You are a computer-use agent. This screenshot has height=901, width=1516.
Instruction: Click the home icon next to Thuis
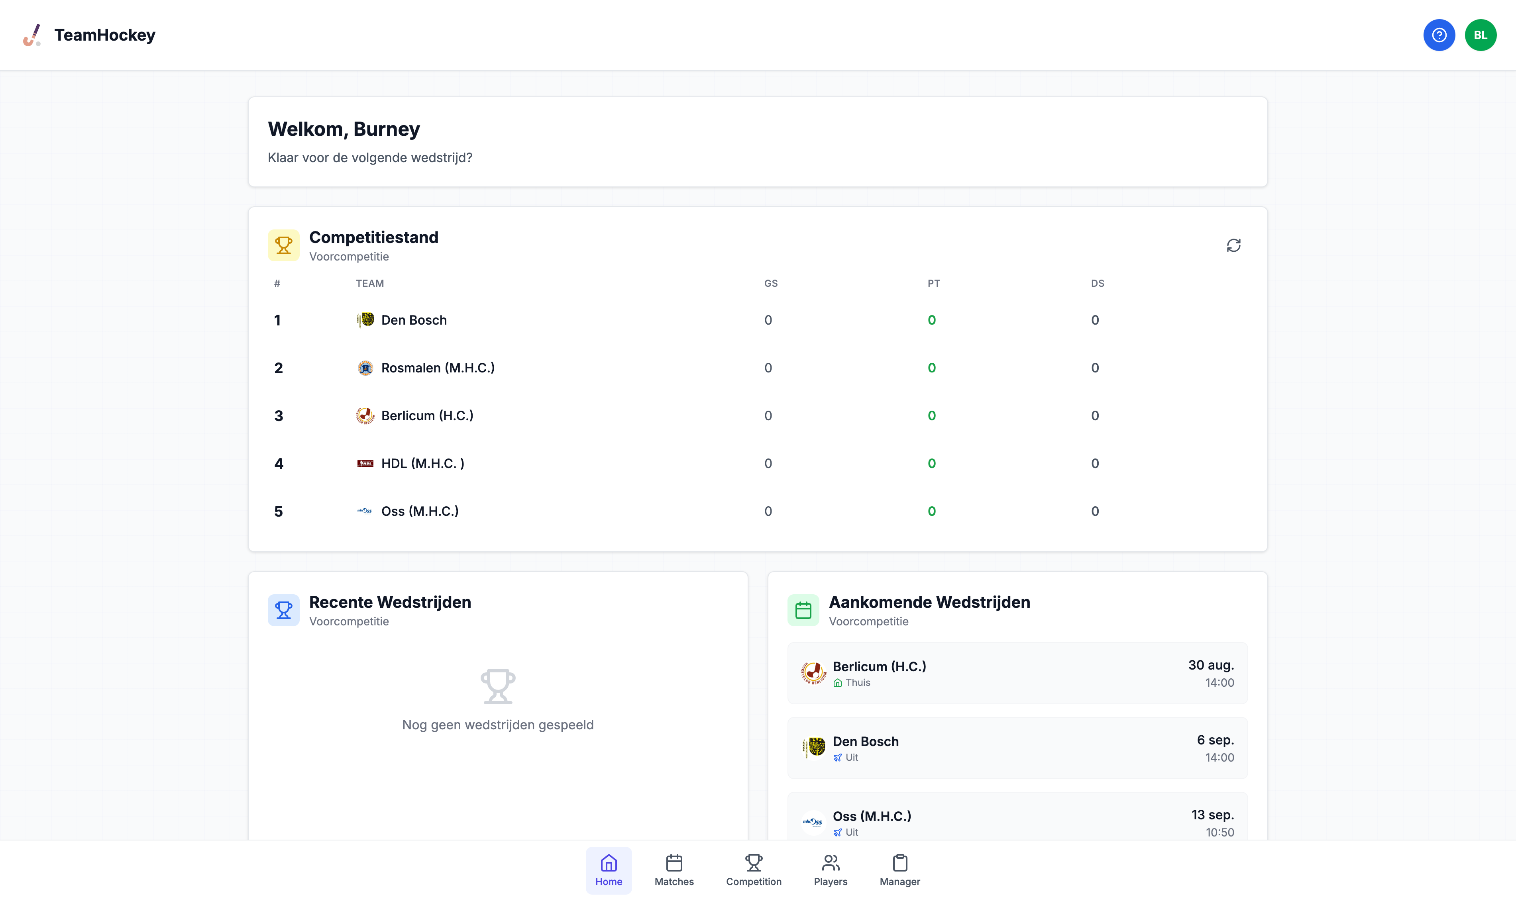click(838, 682)
